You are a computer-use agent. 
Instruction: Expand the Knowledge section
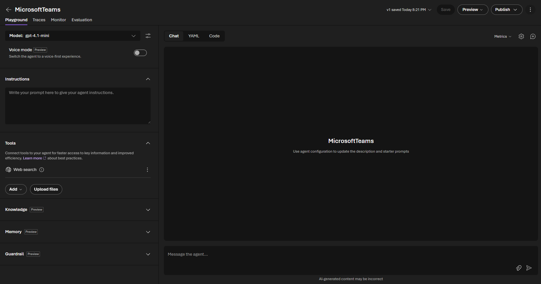pos(78,210)
